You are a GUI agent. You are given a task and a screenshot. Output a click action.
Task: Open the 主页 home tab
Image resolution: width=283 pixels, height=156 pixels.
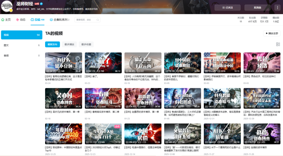tap(6, 20)
